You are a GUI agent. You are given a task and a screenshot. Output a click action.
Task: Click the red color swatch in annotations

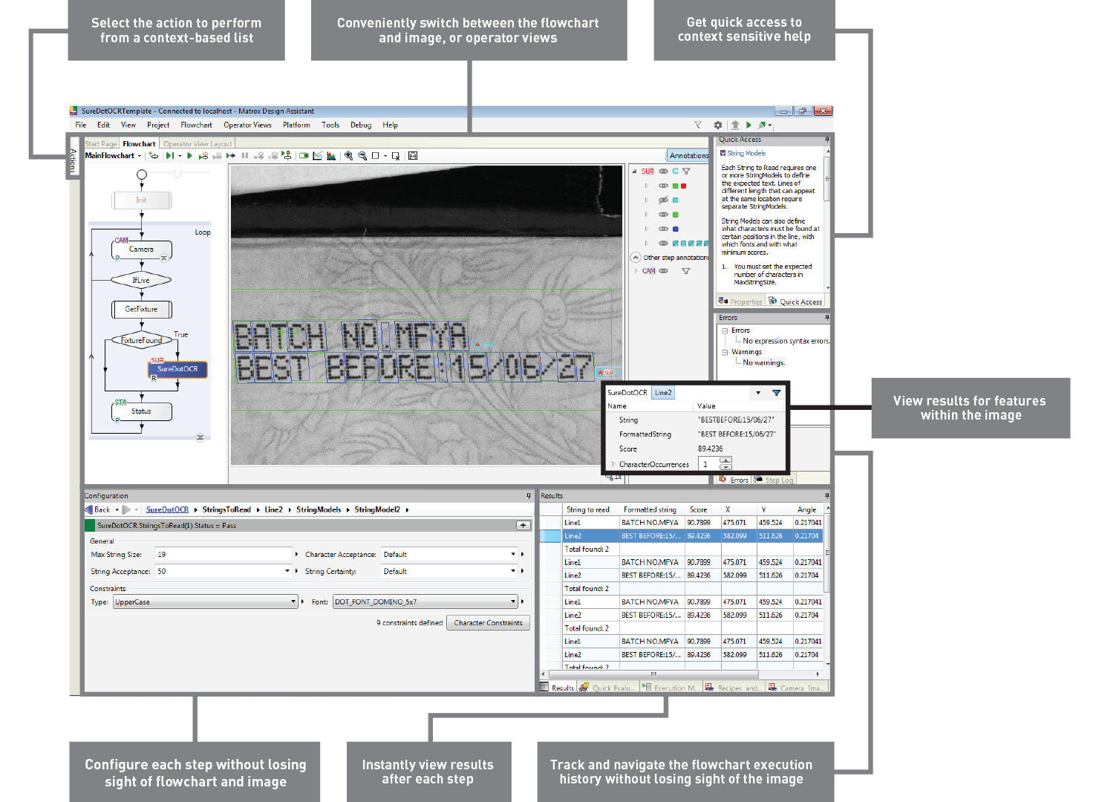click(x=683, y=186)
